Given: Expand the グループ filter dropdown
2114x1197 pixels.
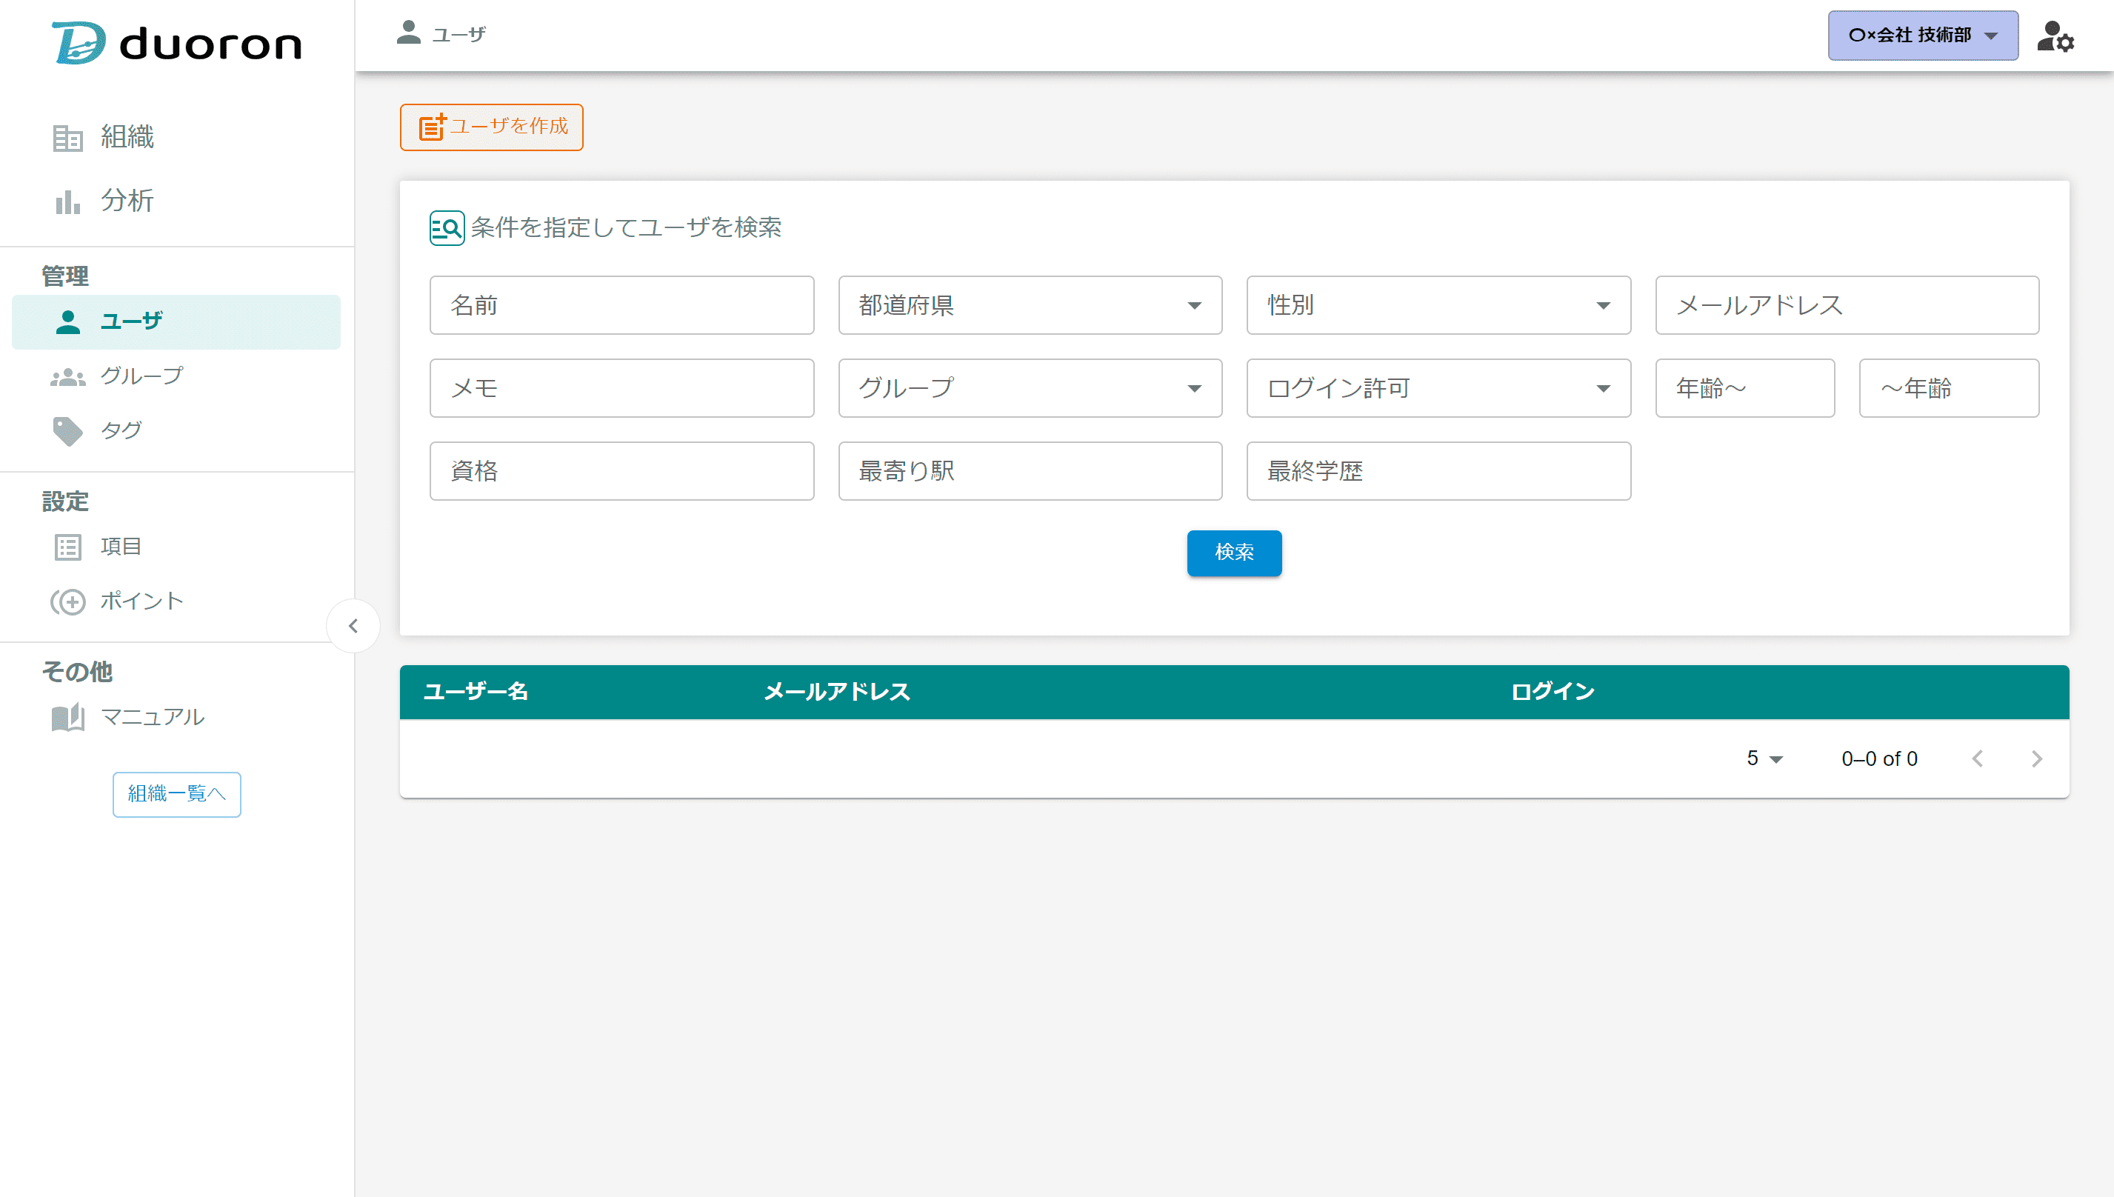Looking at the screenshot, I should (x=1030, y=388).
